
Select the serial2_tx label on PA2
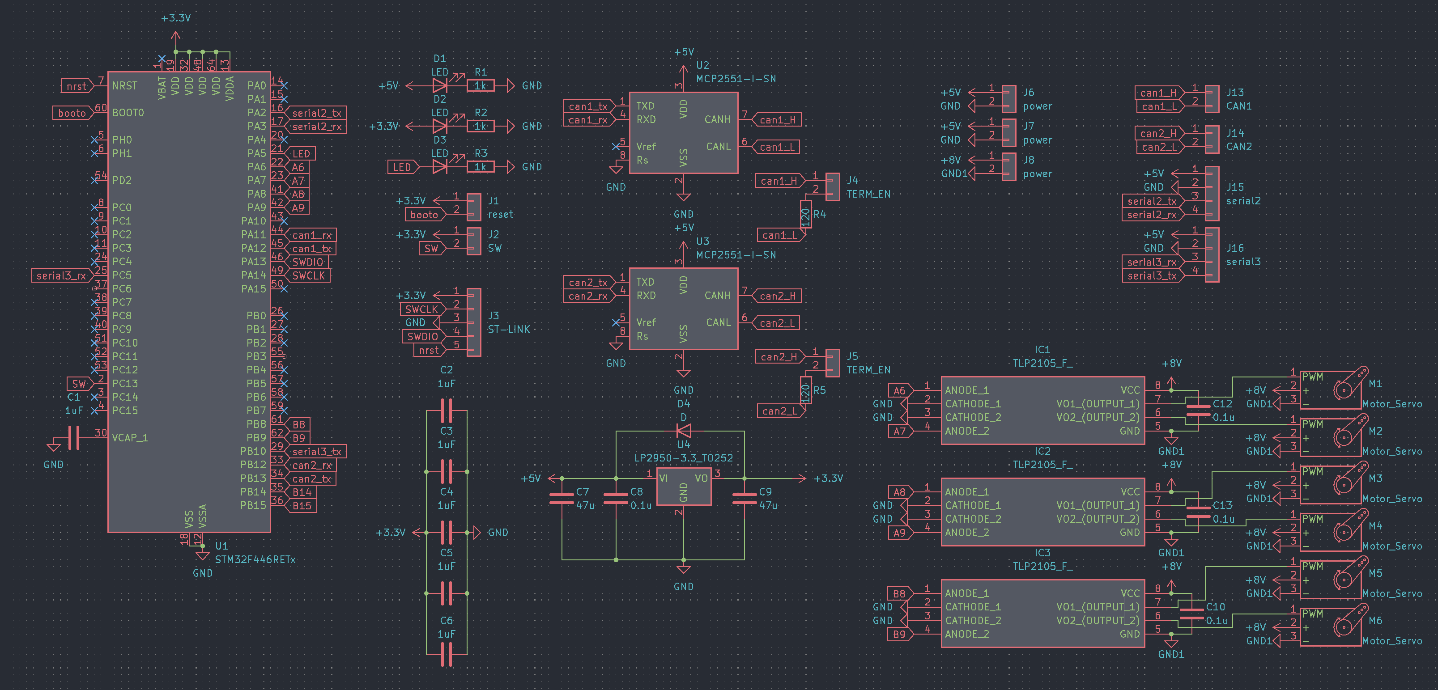316,113
